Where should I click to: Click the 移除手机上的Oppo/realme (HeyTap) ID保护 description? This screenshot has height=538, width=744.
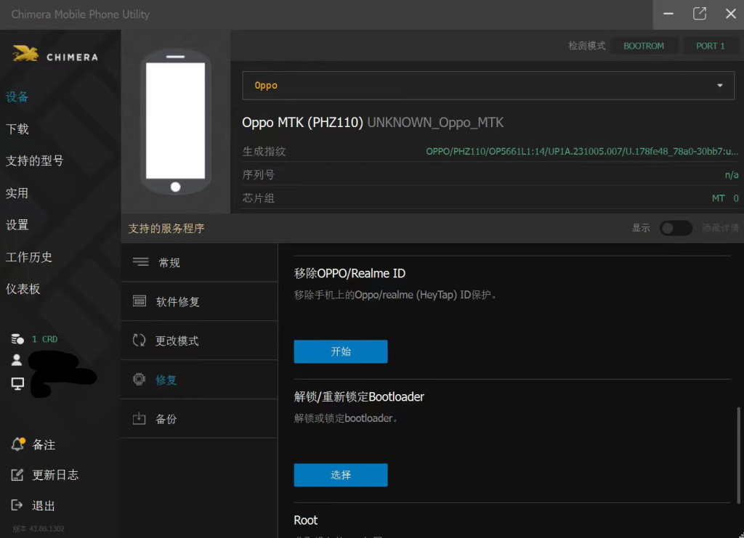tap(395, 295)
